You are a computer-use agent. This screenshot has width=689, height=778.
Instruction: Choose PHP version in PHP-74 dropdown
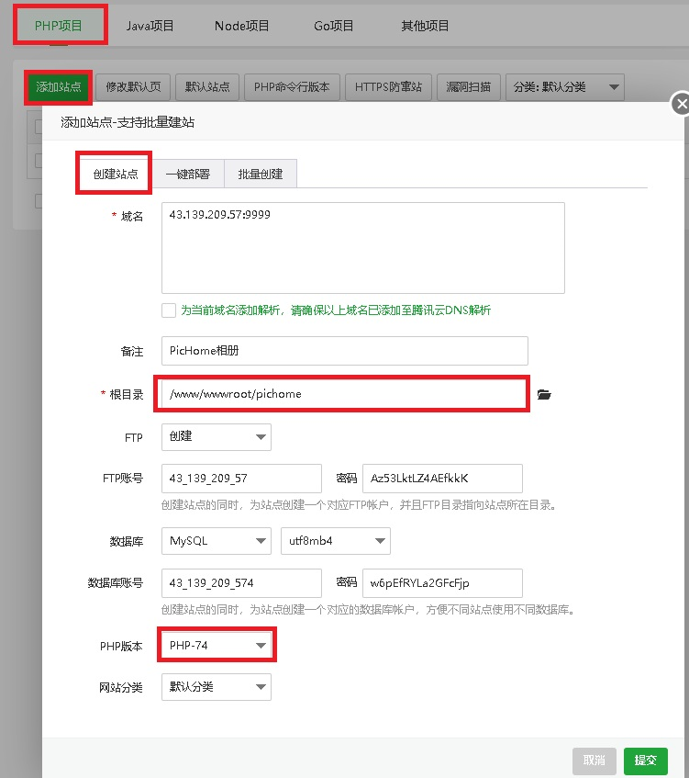pyautogui.click(x=217, y=645)
